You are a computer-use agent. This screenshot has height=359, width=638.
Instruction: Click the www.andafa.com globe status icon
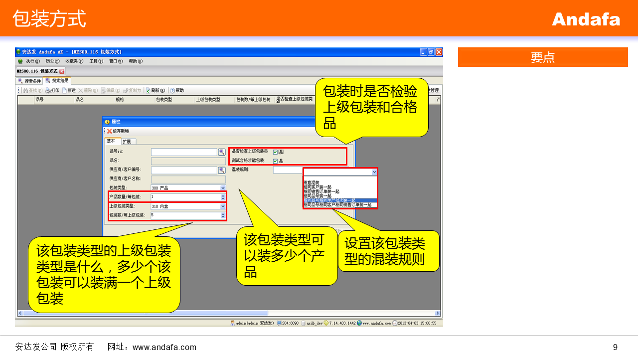tap(359, 323)
